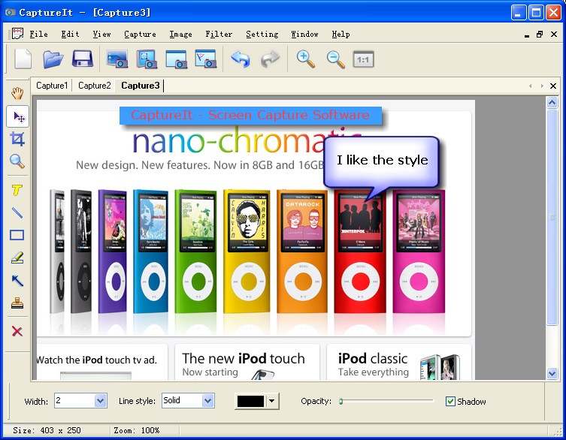Click the 'I like the style' callout bubble
Image resolution: width=566 pixels, height=440 pixels.
[382, 161]
